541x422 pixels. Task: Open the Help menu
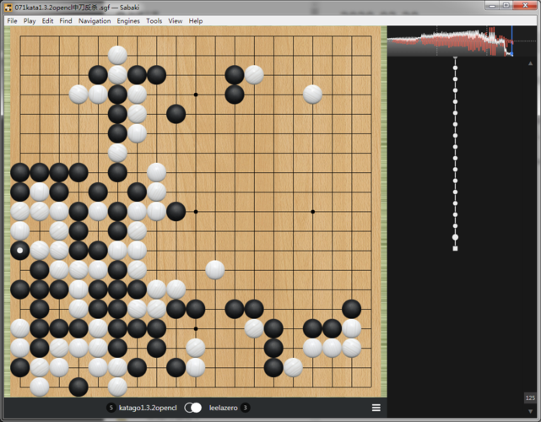(196, 21)
